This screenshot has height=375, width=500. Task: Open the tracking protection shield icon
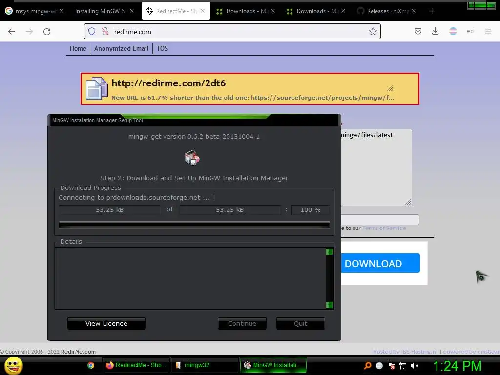pyautogui.click(x=92, y=31)
